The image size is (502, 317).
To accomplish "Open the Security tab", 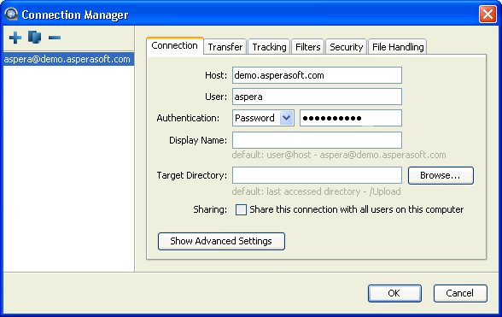I will click(346, 47).
